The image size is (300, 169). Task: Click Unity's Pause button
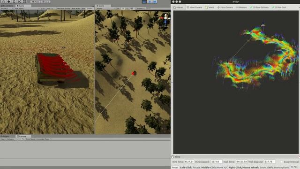pyautogui.click(x=150, y=2)
